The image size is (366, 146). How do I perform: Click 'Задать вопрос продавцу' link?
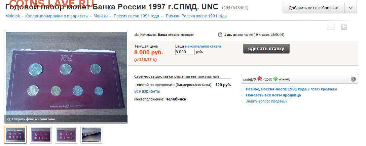pos(266,101)
